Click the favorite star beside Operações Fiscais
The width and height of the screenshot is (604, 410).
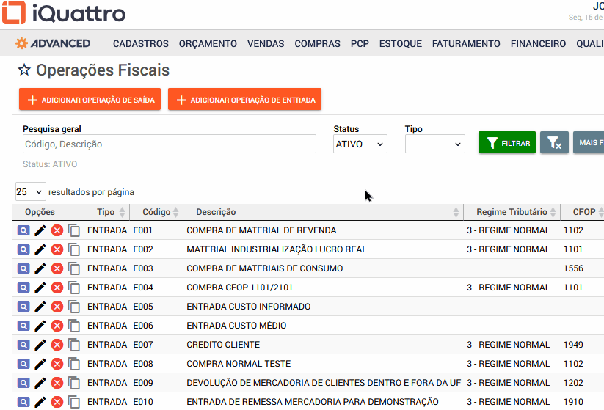(24, 70)
